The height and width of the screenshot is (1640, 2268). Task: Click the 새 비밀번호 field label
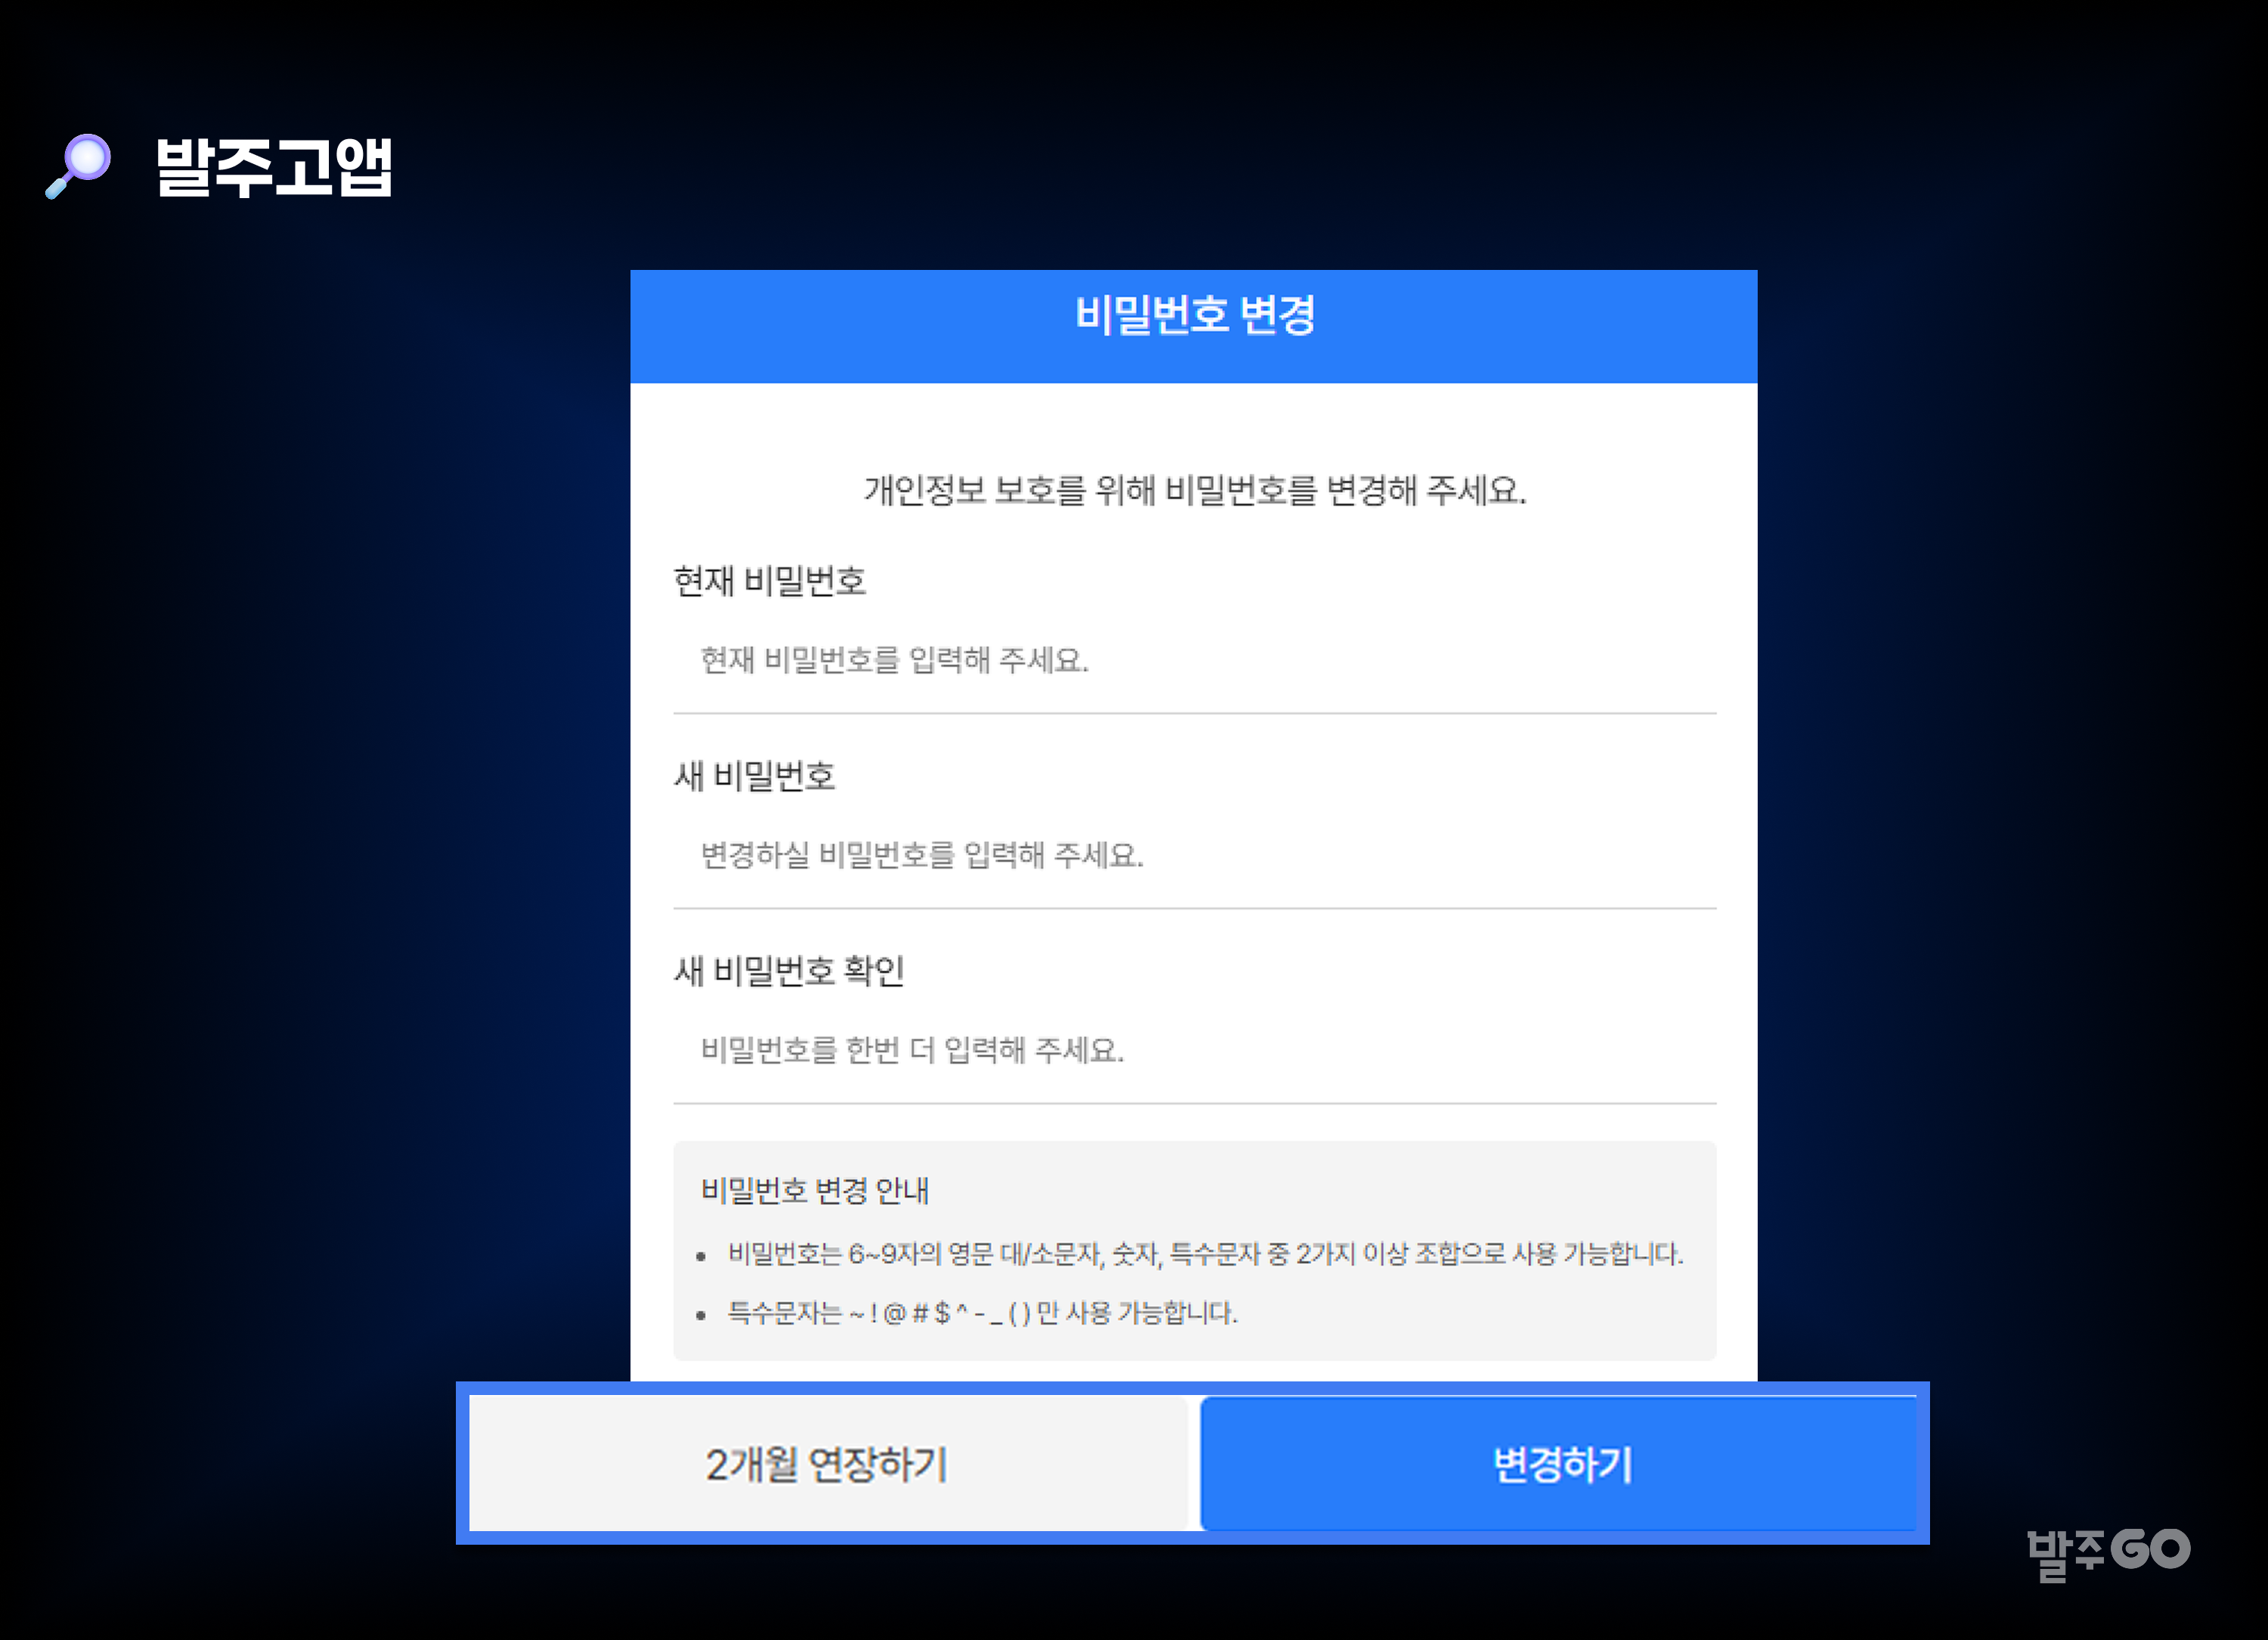click(754, 776)
